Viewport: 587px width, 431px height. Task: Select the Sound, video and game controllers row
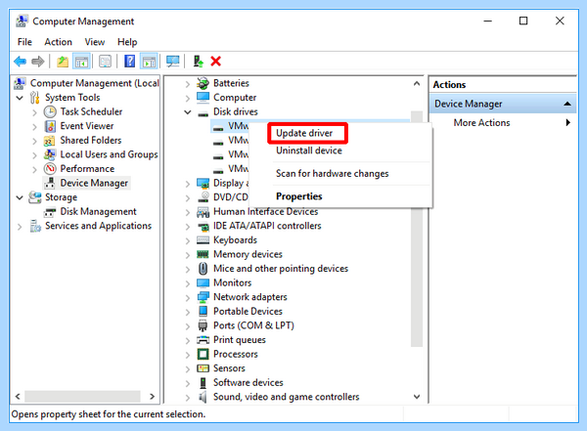[x=286, y=397]
